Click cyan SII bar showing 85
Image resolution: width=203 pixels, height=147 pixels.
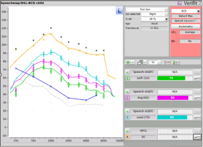pos(172,118)
